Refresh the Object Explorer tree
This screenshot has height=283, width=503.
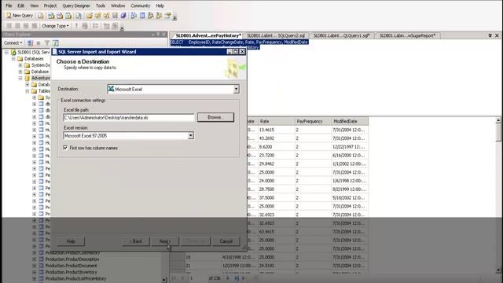pos(55,42)
